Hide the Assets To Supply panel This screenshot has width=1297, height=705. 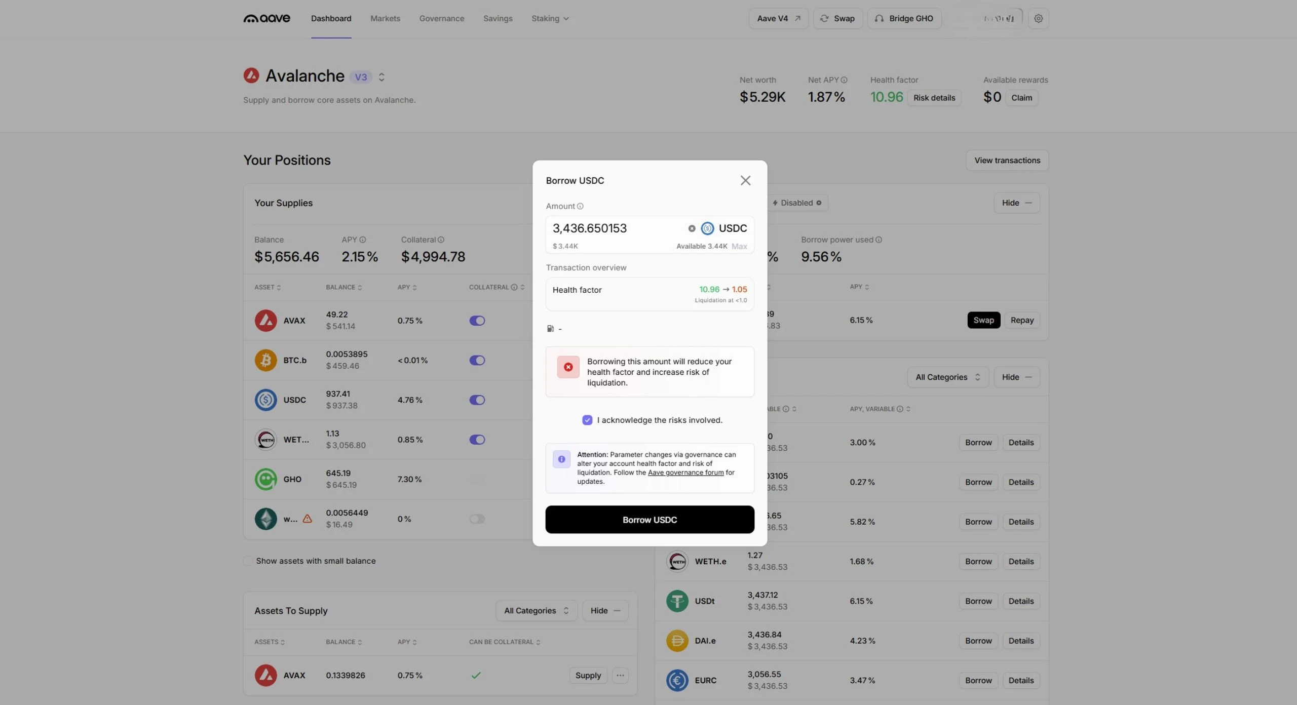click(x=605, y=610)
